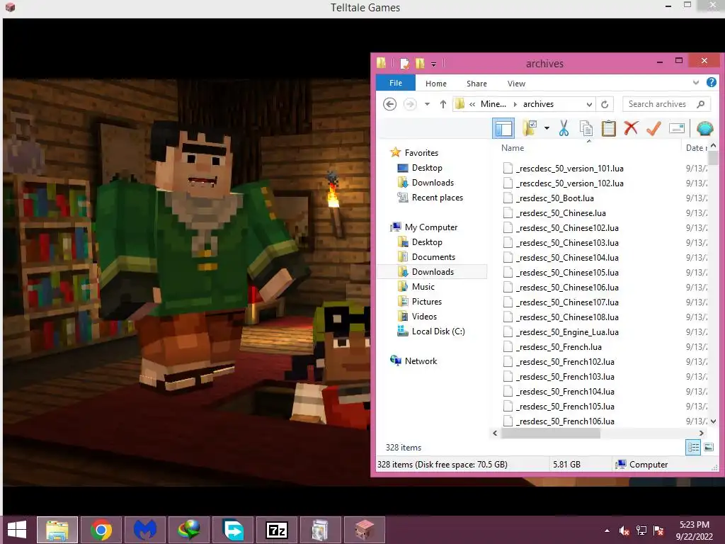The image size is (725, 544).
Task: Click the Search archives field
Action: point(666,104)
